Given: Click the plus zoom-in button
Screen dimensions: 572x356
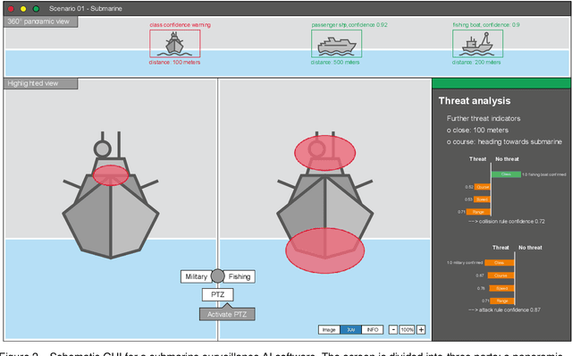Looking at the screenshot, I should pos(421,330).
